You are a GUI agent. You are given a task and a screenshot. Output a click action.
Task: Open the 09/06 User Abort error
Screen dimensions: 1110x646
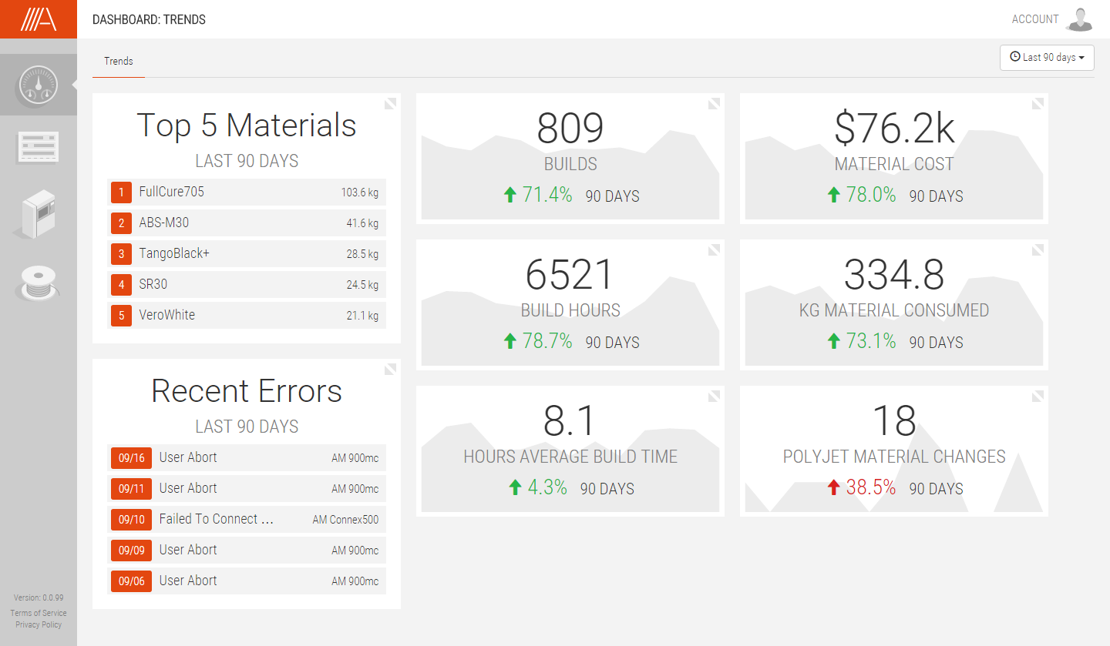click(x=247, y=581)
